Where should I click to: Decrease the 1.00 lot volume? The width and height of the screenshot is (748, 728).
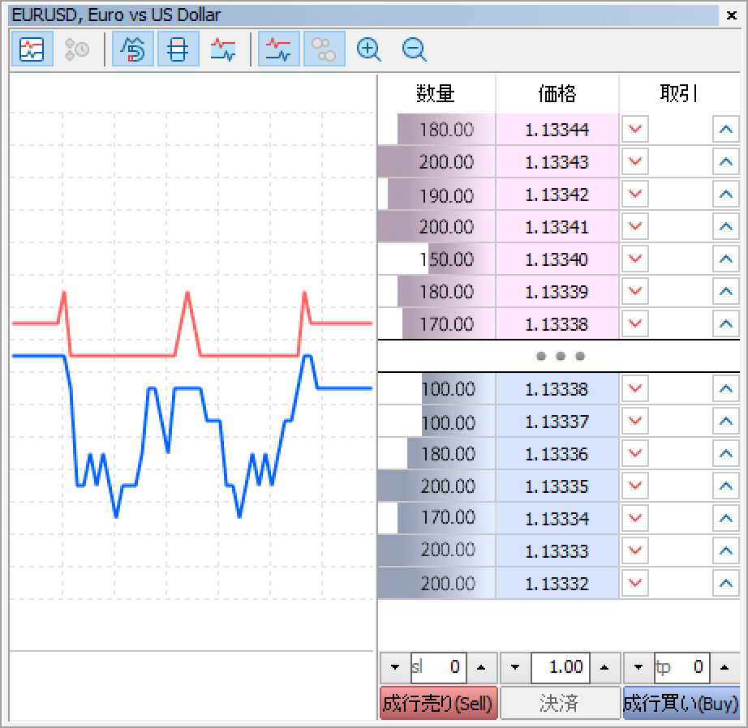(515, 667)
